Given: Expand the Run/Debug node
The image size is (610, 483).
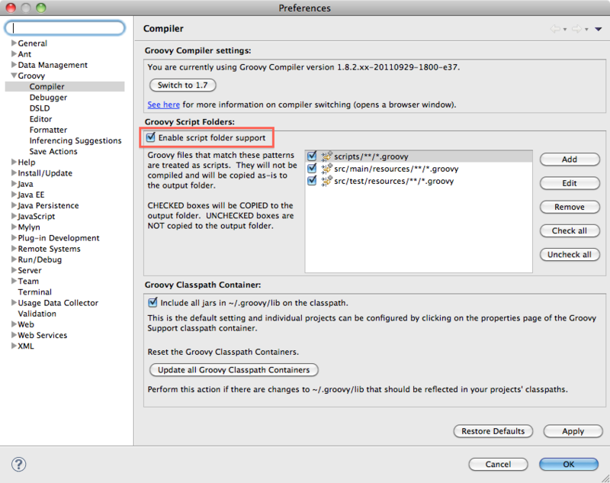Looking at the screenshot, I should tap(14, 259).
